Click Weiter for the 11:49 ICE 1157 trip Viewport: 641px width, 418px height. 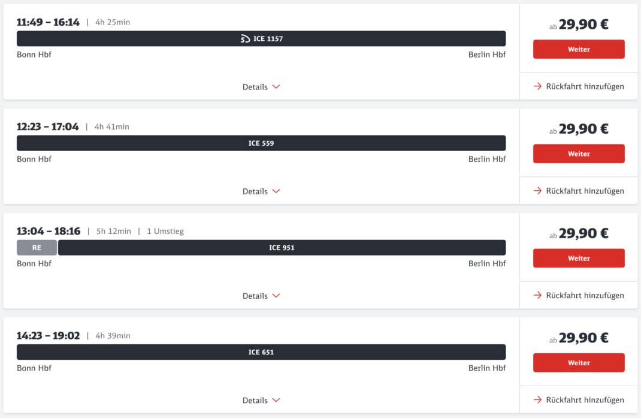(x=579, y=49)
